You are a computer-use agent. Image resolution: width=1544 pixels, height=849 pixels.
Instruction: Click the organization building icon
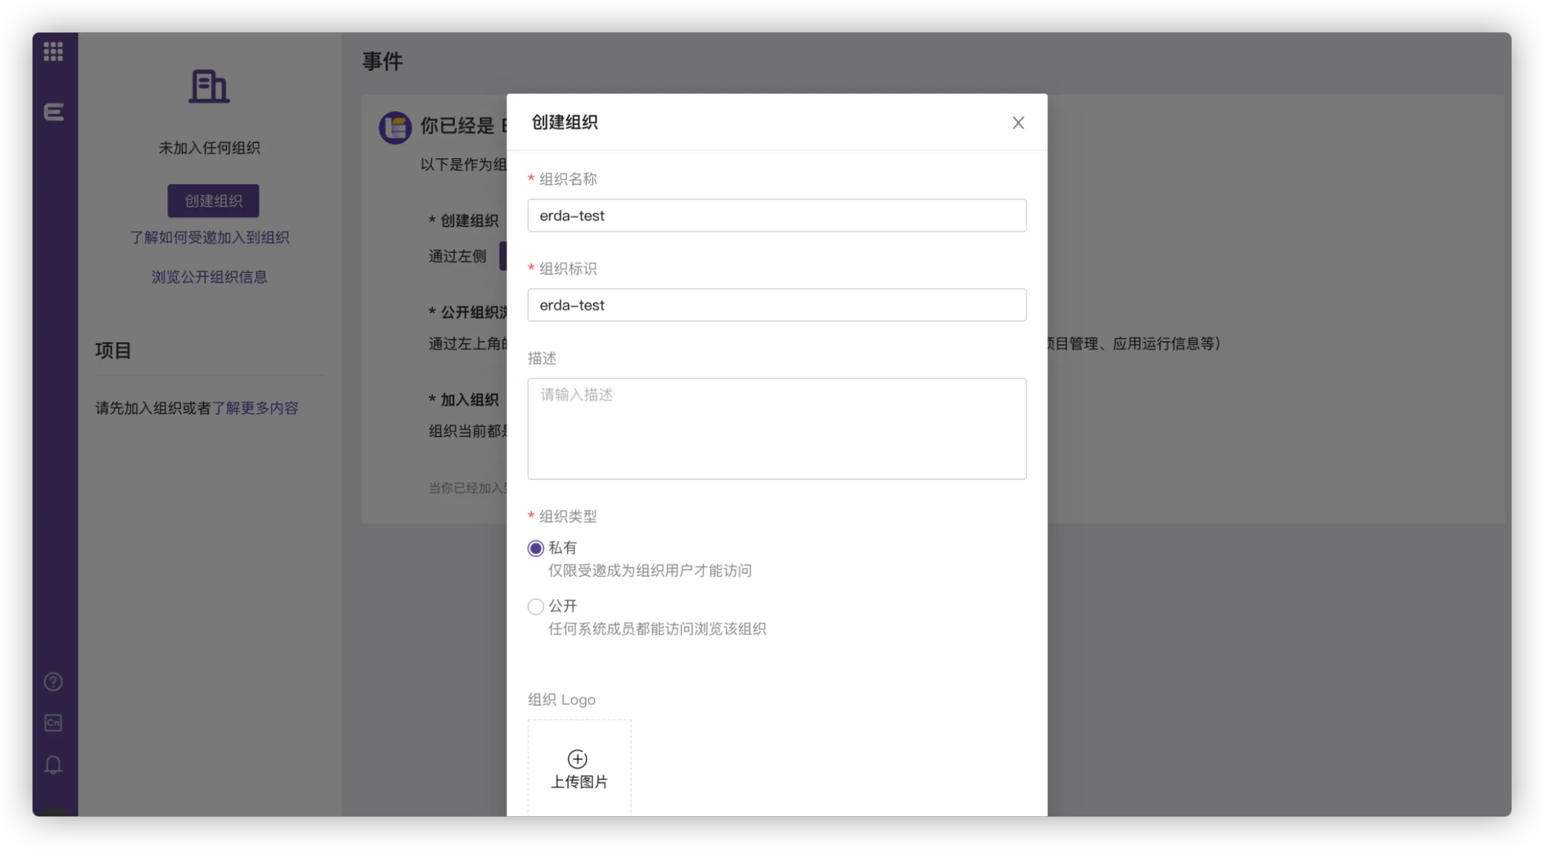click(x=208, y=86)
